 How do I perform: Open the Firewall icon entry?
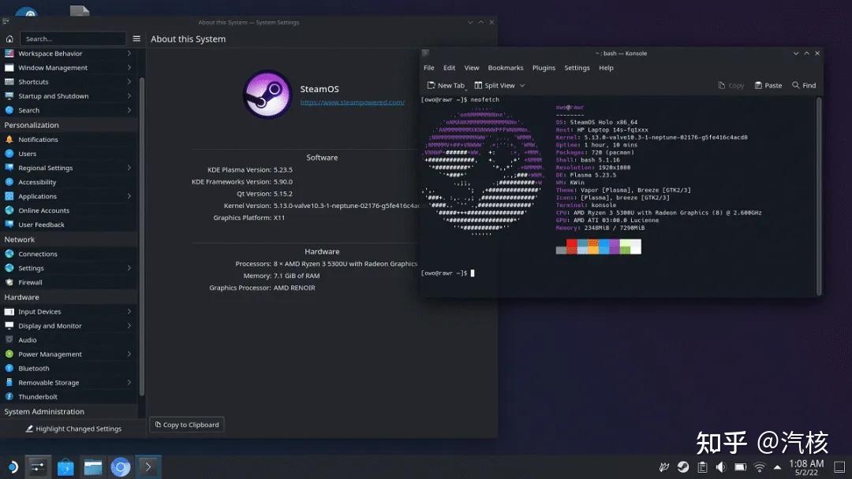pyautogui.click(x=9, y=282)
